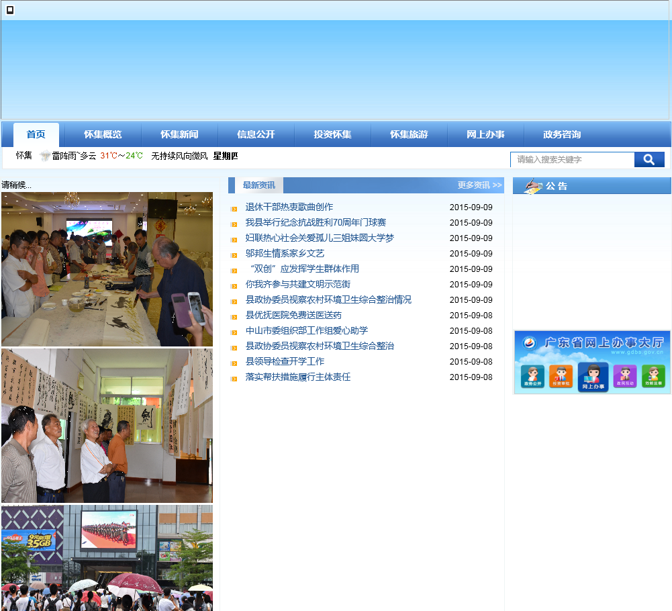The height and width of the screenshot is (611, 672).
Task: Open news "双创"应发挥学生群体作用
Action: [x=304, y=269]
